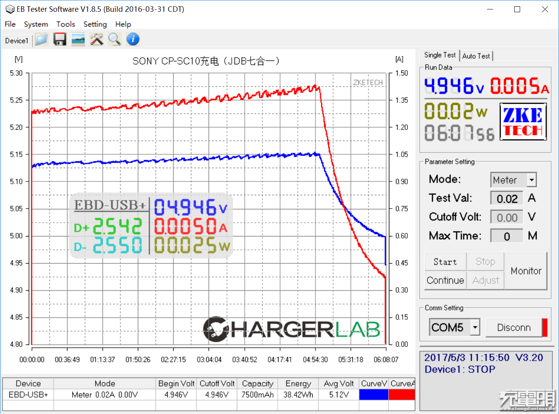The height and width of the screenshot is (414, 559).
Task: Open settings with hammer and wrench icon
Action: [97, 39]
